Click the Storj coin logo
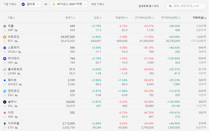The width and height of the screenshot is (209, 131). pos(5,48)
